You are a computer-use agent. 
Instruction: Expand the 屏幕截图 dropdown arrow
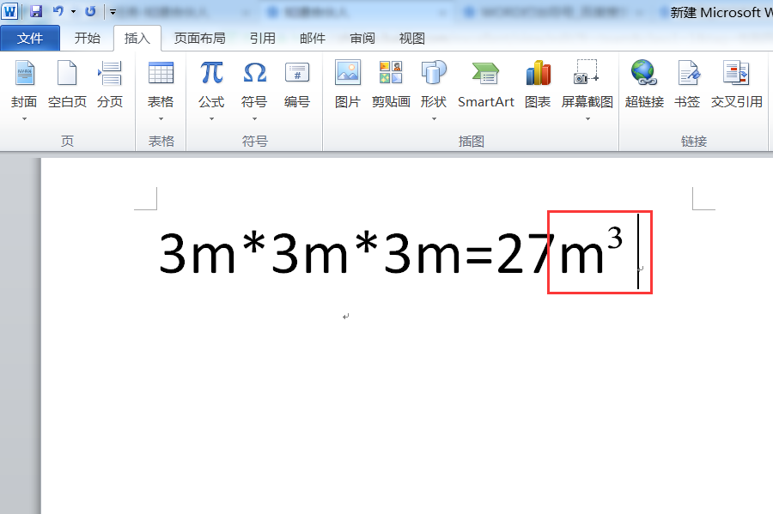tap(587, 118)
